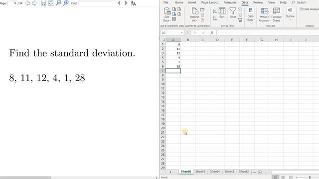
Task: Toggle the Filter funnel button
Action: pos(233,13)
